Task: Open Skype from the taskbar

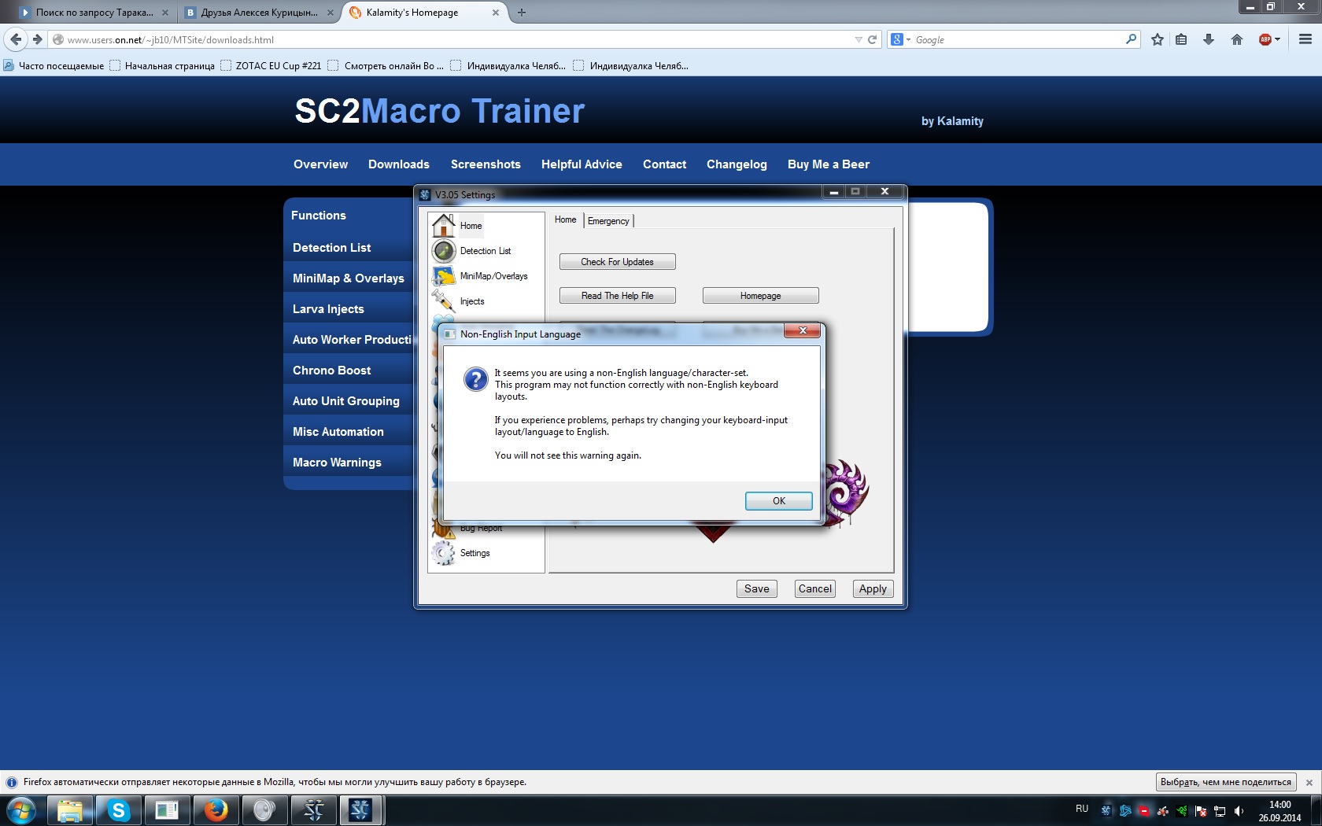Action: (119, 810)
